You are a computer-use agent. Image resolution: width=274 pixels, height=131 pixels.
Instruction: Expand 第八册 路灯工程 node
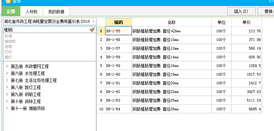[x=7, y=87]
